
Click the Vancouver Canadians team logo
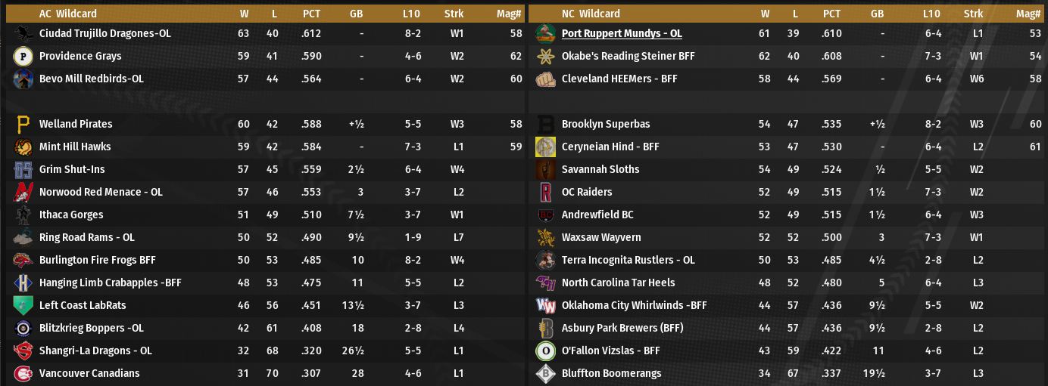[23, 373]
